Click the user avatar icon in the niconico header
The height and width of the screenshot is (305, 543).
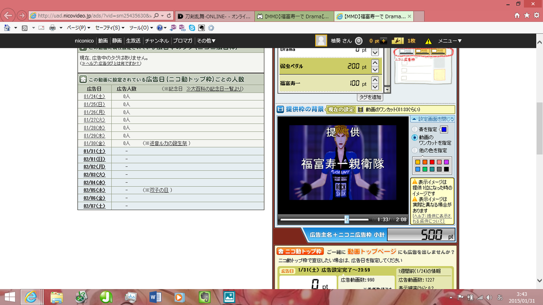click(x=321, y=41)
